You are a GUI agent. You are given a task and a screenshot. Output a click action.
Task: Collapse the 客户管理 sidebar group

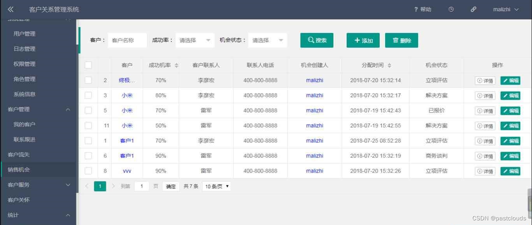point(38,109)
